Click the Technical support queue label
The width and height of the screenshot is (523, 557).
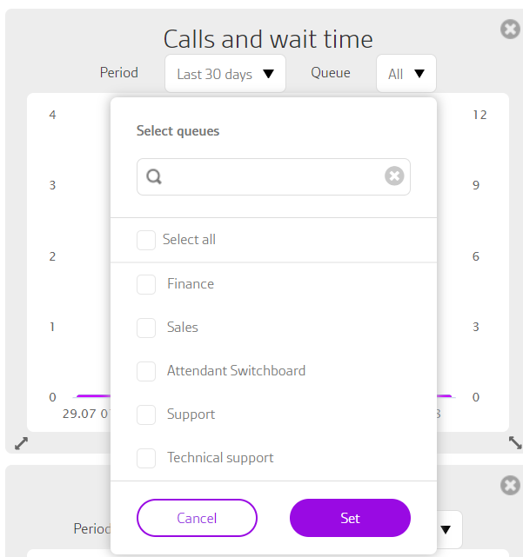220,458
